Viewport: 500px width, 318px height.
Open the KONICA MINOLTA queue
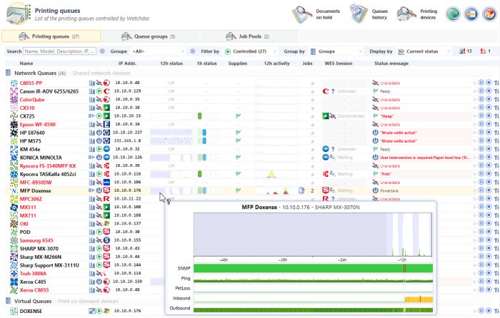pyautogui.click(x=41, y=157)
